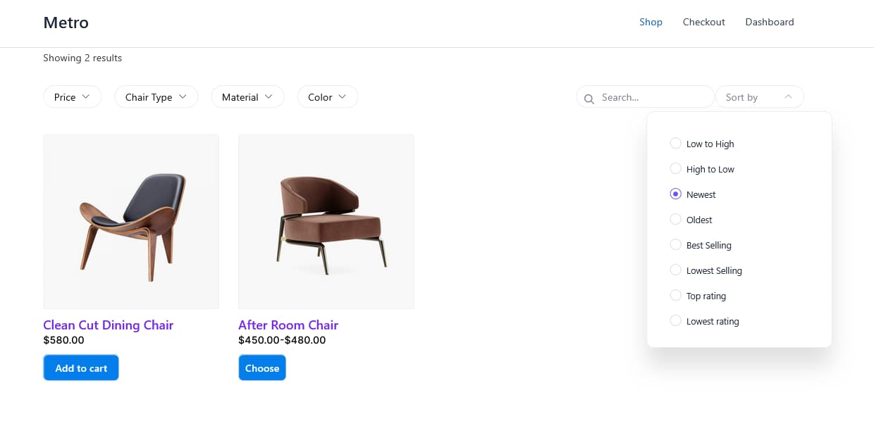Click the search magnifier icon
The image size is (874, 433).
pyautogui.click(x=589, y=98)
